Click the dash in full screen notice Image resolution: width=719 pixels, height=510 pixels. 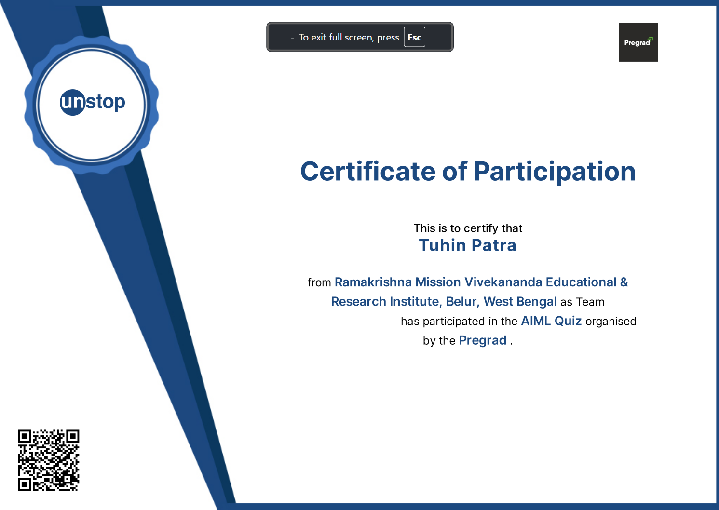(292, 38)
